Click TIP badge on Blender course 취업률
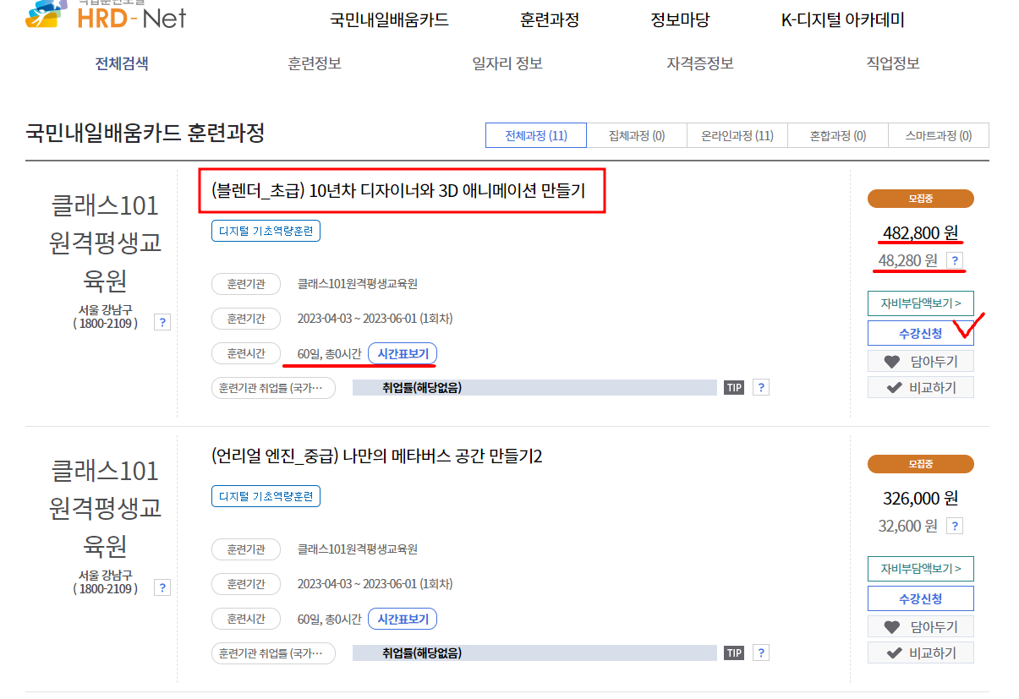 coord(734,388)
